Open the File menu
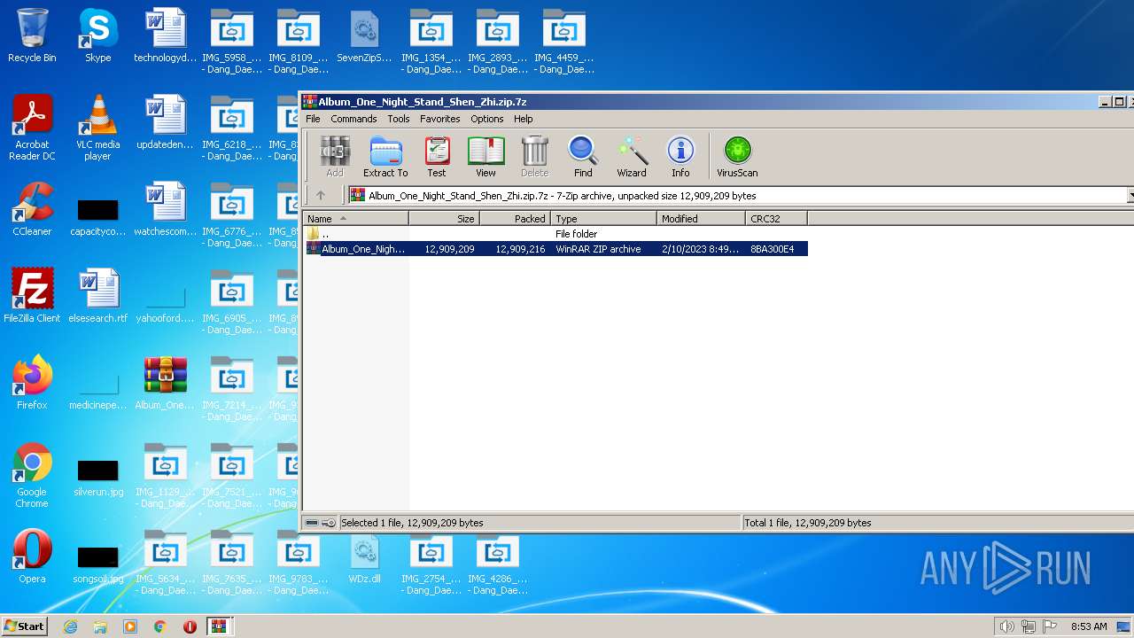 tap(313, 119)
